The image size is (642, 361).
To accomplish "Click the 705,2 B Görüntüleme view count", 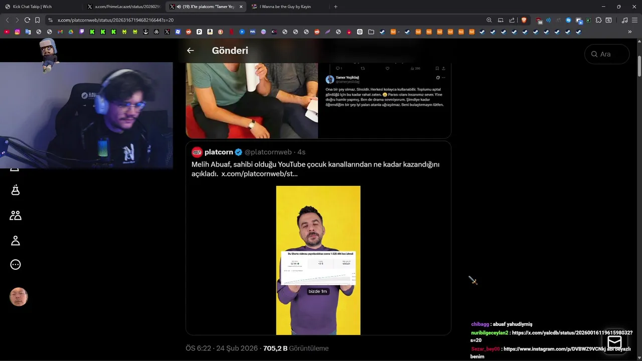I will click(296, 348).
